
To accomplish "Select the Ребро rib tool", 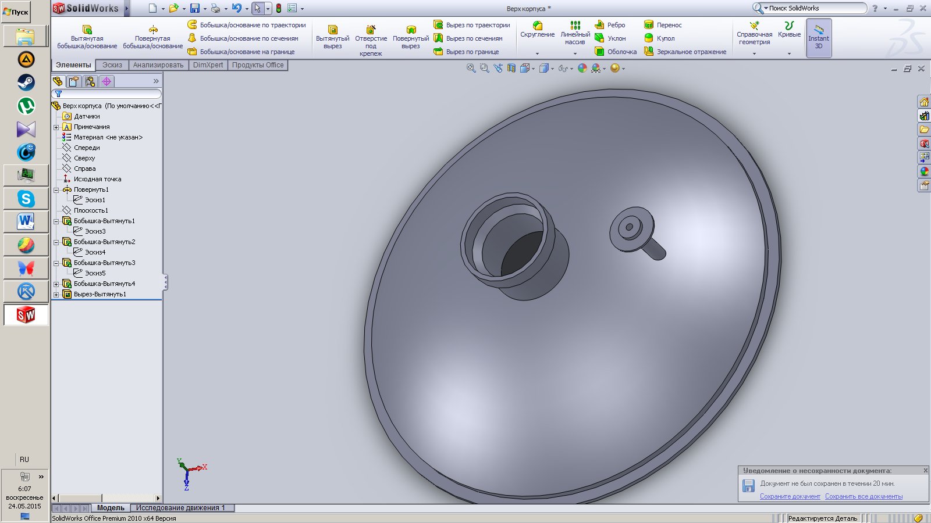I will pyautogui.click(x=610, y=25).
